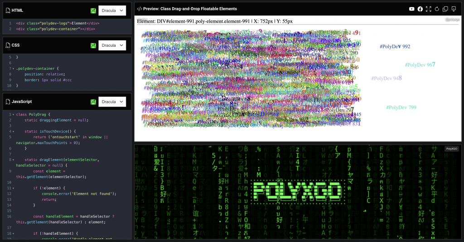Reload the preview with refresh icon
The height and width of the screenshot is (242, 464).
pos(437,9)
